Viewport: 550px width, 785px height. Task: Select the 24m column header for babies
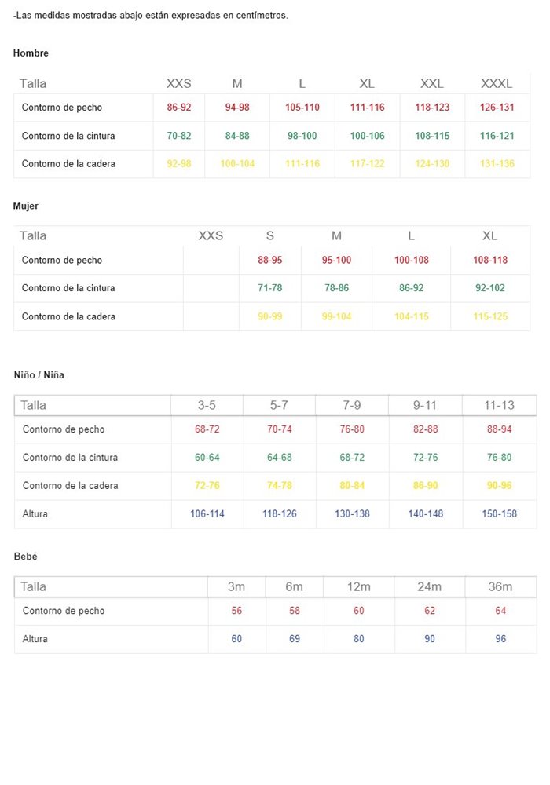pos(430,586)
